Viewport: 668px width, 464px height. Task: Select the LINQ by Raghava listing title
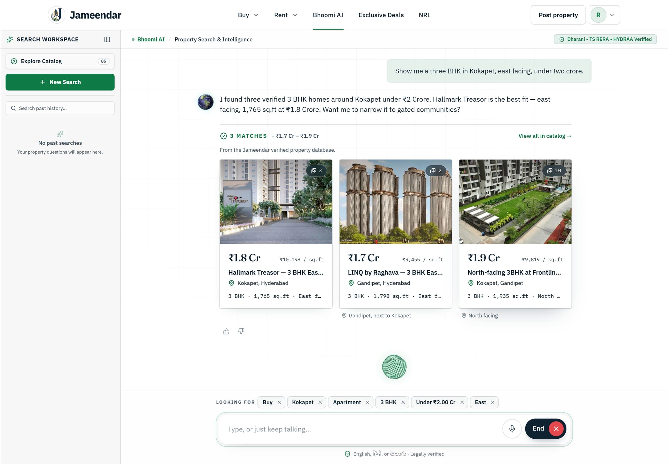click(x=395, y=272)
